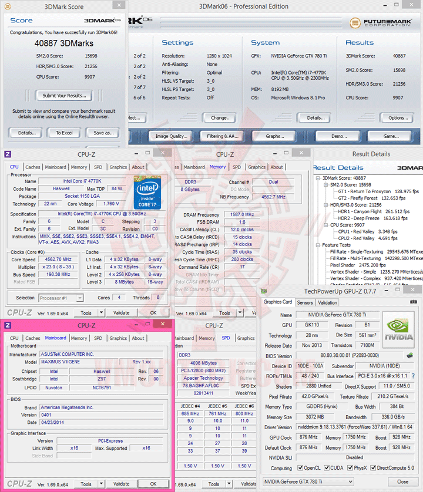Click the Options button under Results
This screenshot has width=423, height=492.
[x=398, y=117]
